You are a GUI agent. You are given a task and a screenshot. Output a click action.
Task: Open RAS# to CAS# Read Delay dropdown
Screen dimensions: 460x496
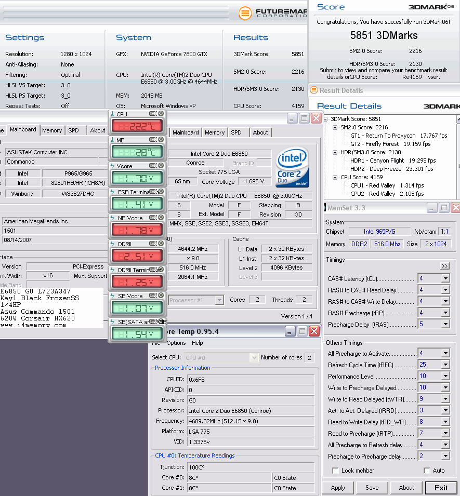click(445, 290)
